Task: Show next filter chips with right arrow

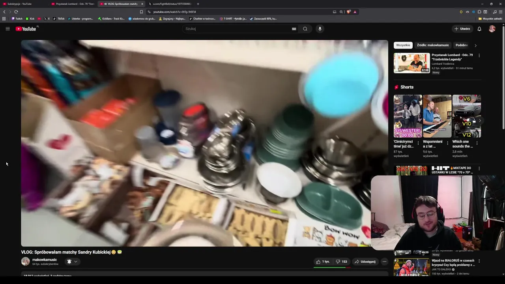Action: click(x=475, y=45)
